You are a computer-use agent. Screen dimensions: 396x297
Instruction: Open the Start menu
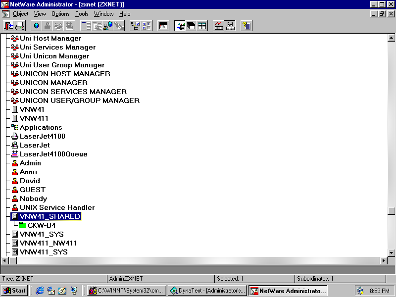pos(14,291)
